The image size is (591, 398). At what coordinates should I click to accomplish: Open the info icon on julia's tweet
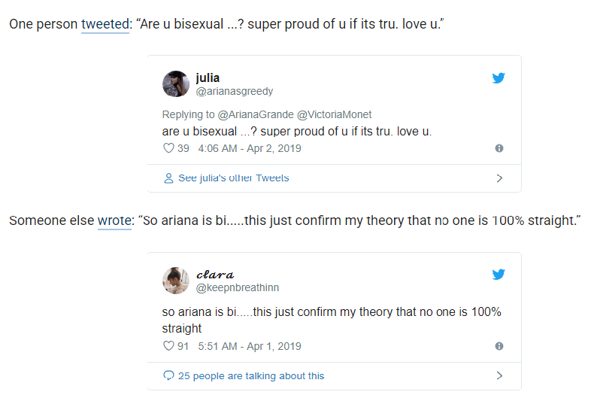pos(499,148)
